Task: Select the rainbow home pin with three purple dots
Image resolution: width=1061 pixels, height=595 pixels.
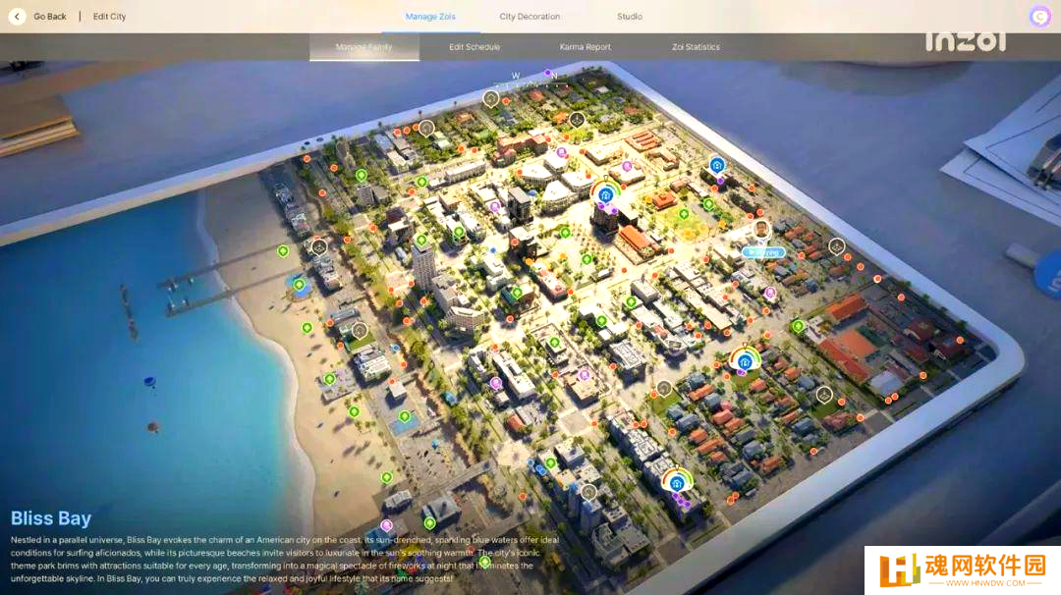Action: pos(677,483)
